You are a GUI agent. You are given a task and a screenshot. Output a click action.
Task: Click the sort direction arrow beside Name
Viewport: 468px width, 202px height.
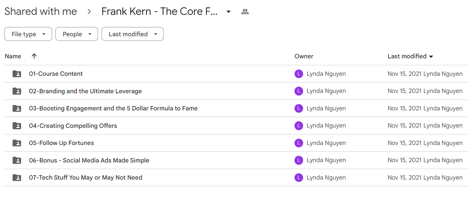34,56
